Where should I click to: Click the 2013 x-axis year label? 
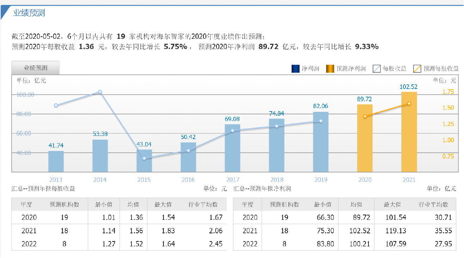tap(56, 180)
